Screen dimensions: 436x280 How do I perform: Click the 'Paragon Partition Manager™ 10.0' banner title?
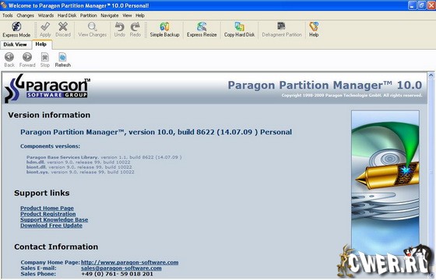[x=325, y=86]
